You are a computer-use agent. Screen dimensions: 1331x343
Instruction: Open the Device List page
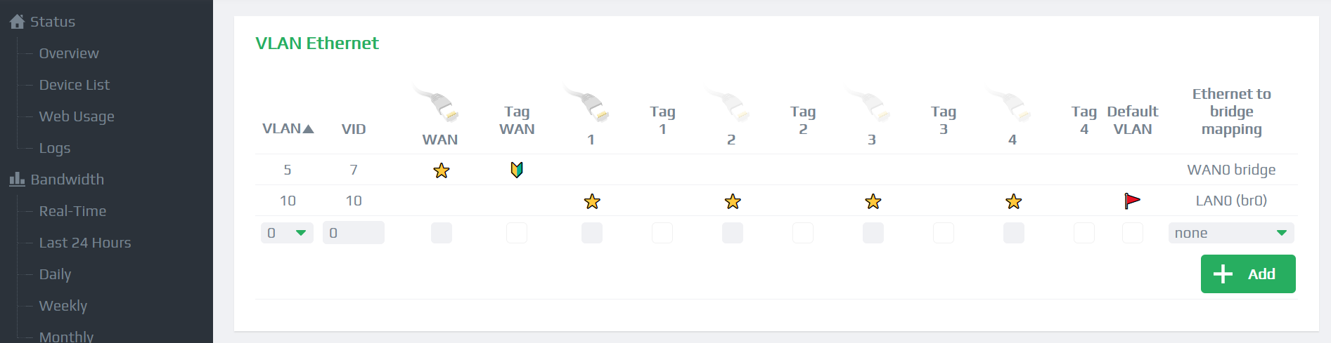pyautogui.click(x=75, y=85)
